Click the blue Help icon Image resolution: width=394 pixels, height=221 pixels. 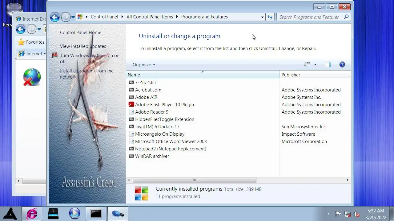(x=342, y=64)
